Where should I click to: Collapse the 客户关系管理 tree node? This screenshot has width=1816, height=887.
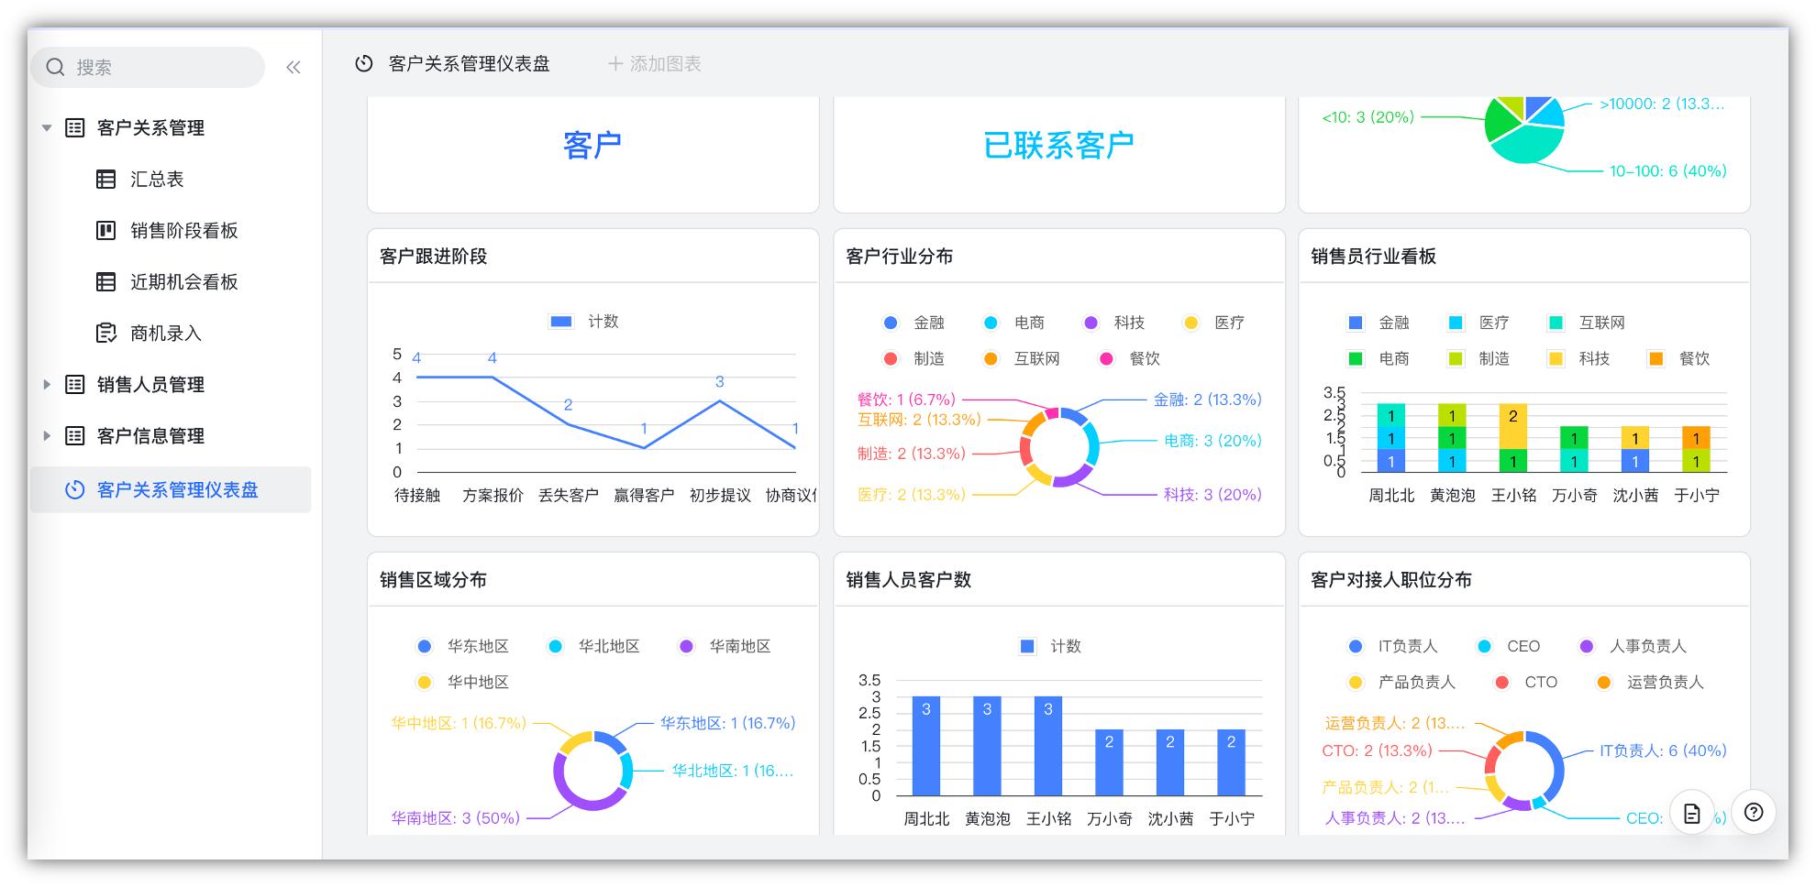tap(45, 128)
